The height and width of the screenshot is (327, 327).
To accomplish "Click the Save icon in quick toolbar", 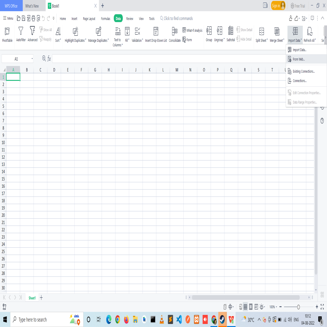I will 24,18.
